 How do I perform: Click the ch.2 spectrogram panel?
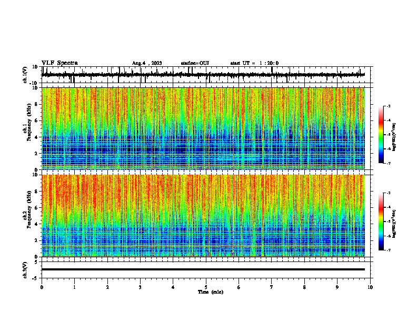point(203,216)
